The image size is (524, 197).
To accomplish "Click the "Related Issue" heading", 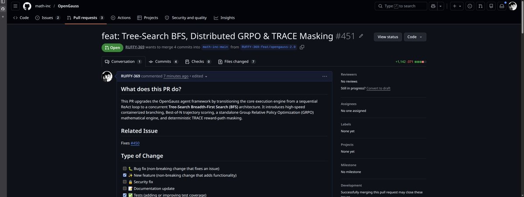I will 139,131.
